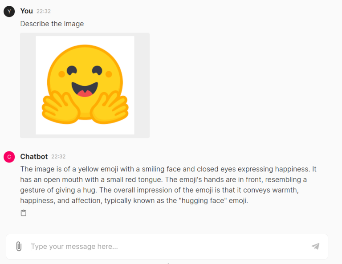Copy the chatbot reply via clipboard icon

tap(24, 213)
